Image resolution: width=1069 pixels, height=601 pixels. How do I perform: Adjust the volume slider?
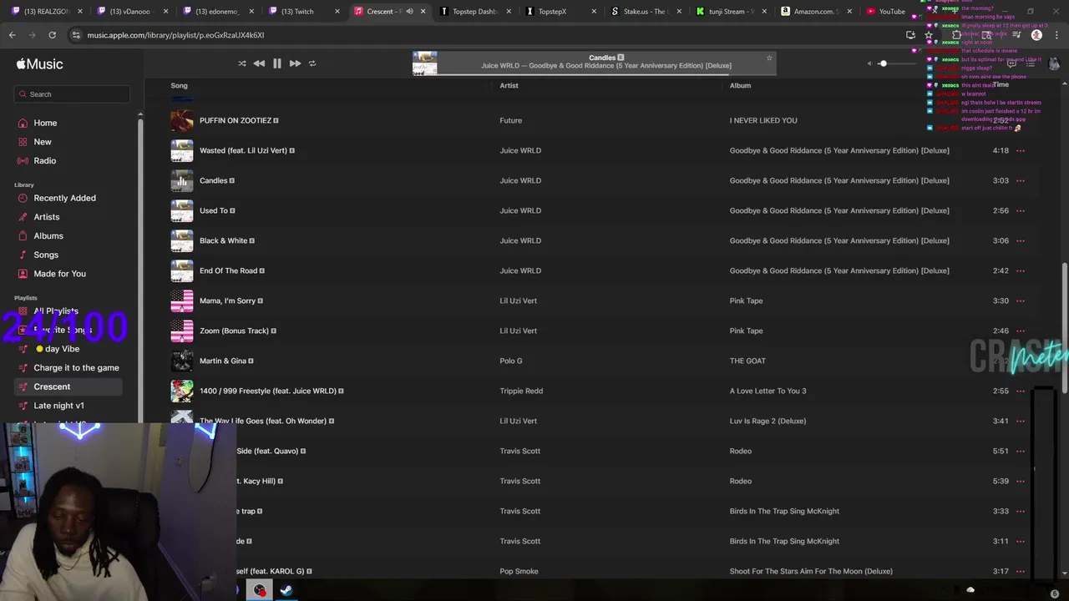[x=899, y=63]
